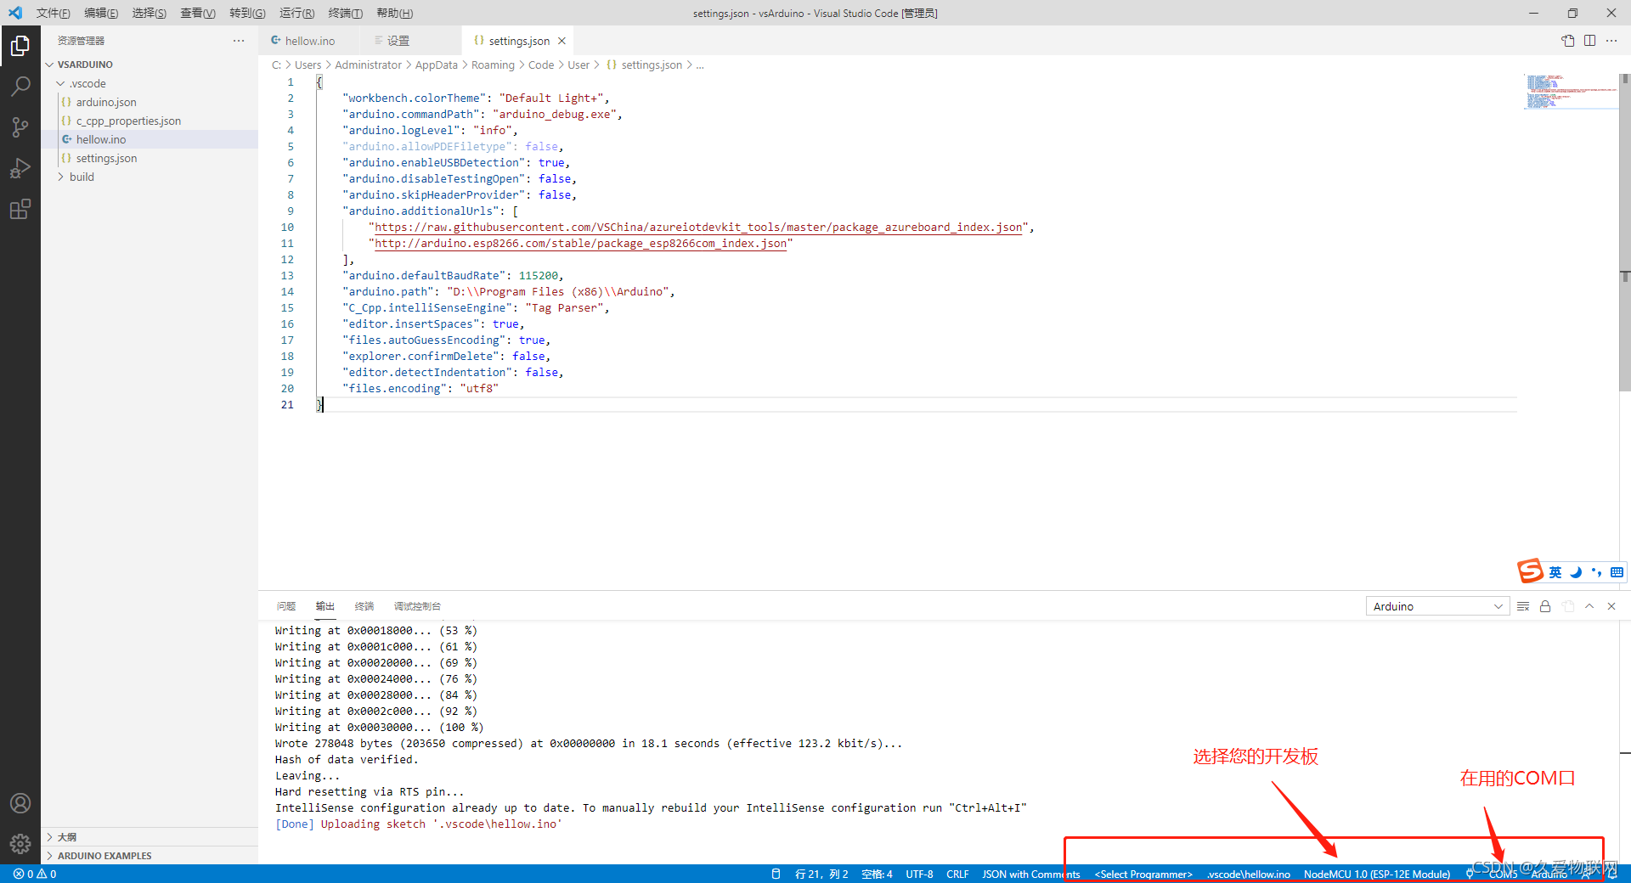Select the Arduino output channel dropdown
The height and width of the screenshot is (883, 1631).
point(1437,606)
